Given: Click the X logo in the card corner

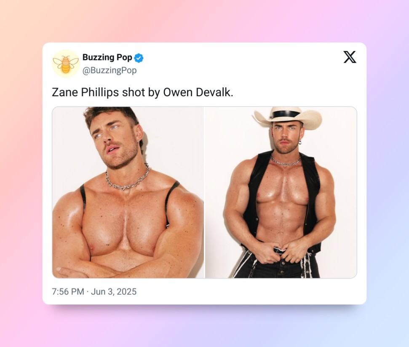Looking at the screenshot, I should (350, 57).
